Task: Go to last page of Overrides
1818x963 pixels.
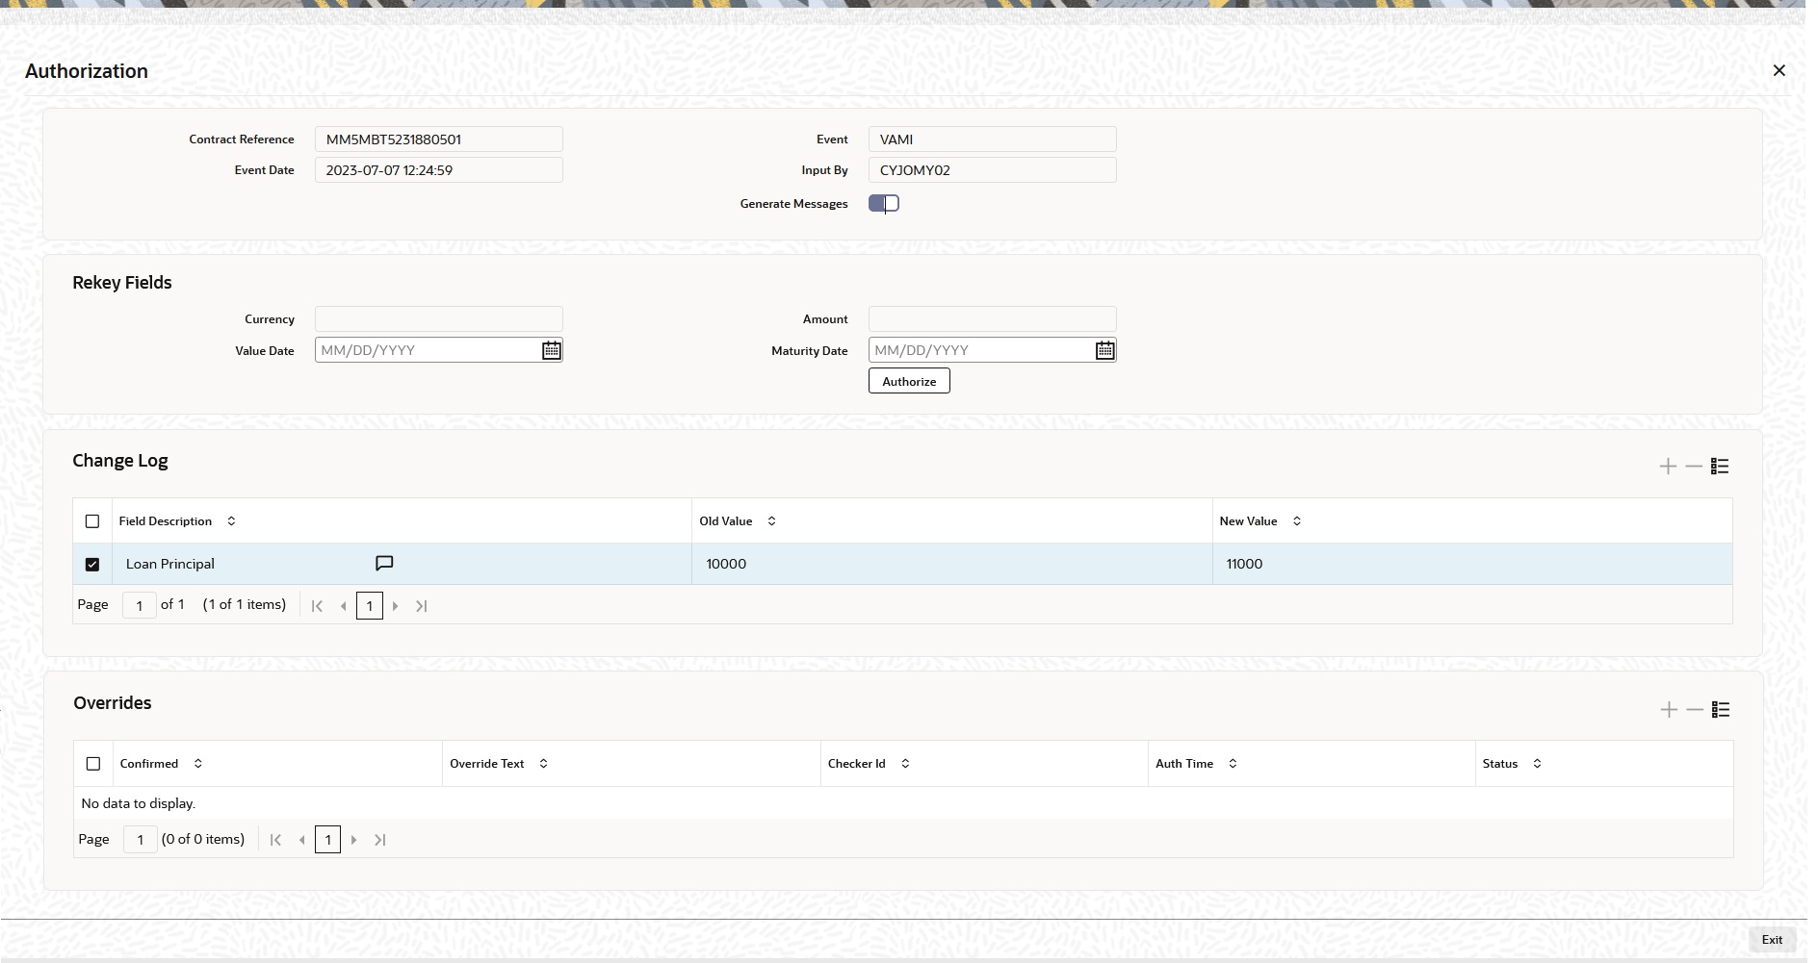Action: 380,840
